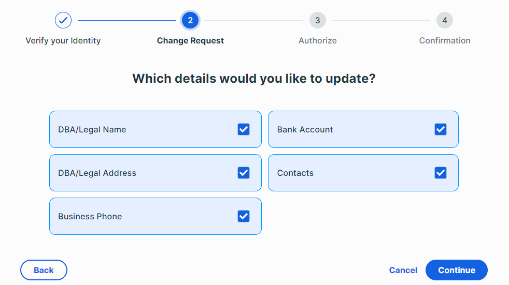Toggle the DBA/Legal Address checkbox
Screen dimensions: 509x285
[244, 173]
